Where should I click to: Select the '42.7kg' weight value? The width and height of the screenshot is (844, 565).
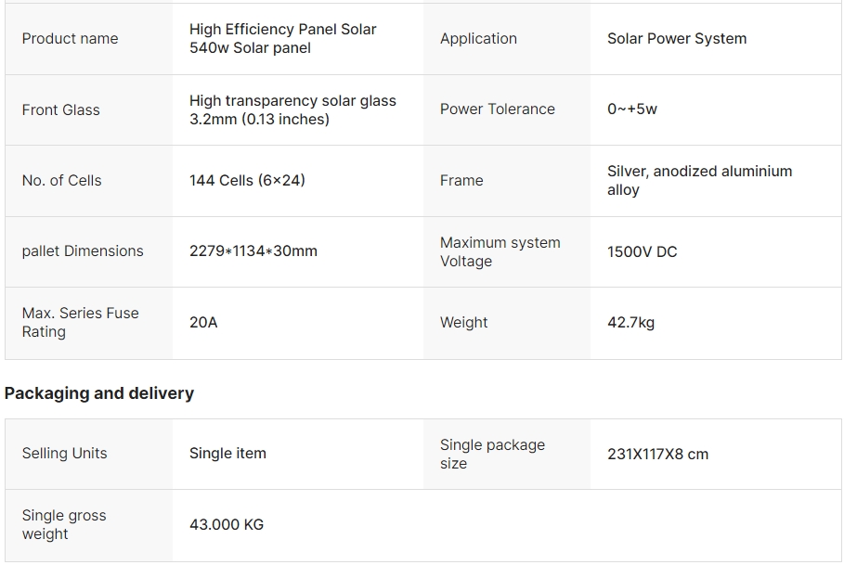click(x=630, y=323)
